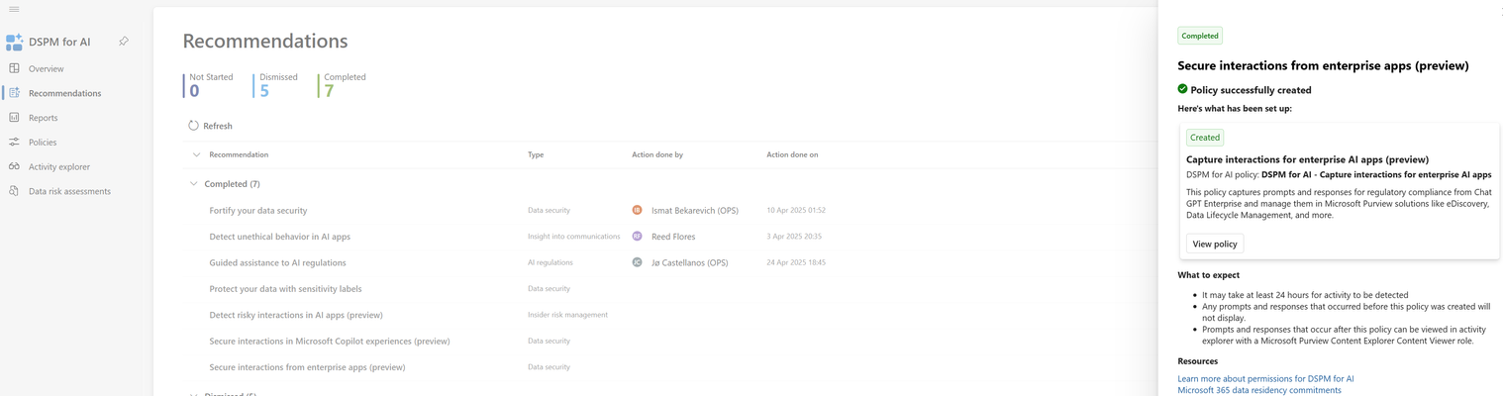Viewport: 1503px width, 396px height.
Task: Click the Insider risk management type cell
Action: pos(567,315)
